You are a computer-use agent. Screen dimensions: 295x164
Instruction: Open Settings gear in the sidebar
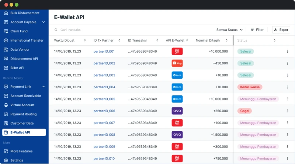point(6,160)
